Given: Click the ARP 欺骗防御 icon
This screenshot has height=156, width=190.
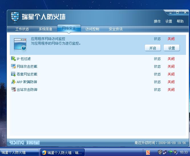Looking at the screenshot, I should [x=13, y=82].
